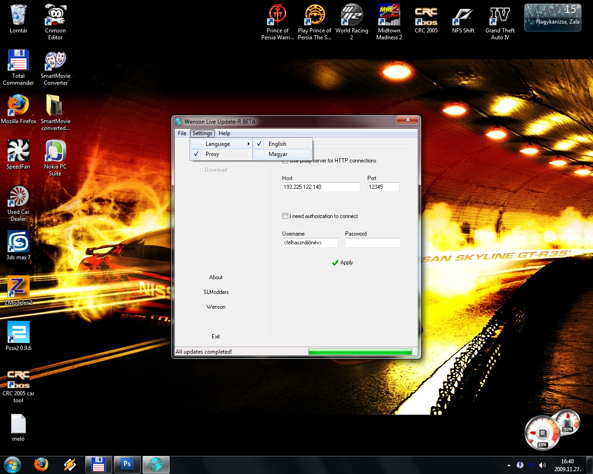
Task: Click the CPU meter gadget dial
Action: (542, 433)
